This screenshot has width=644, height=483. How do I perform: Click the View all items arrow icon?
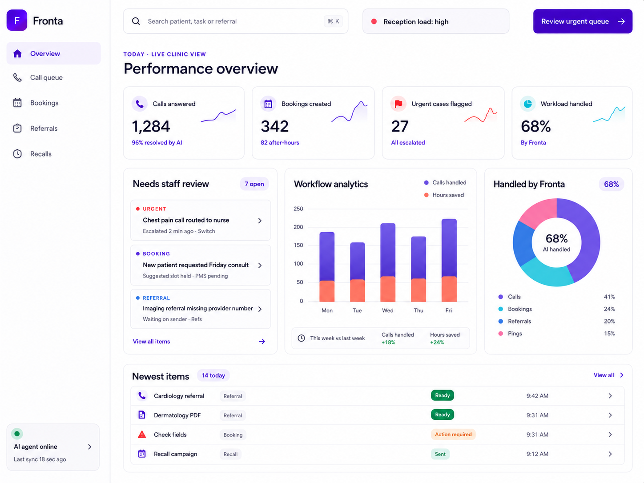(x=262, y=342)
